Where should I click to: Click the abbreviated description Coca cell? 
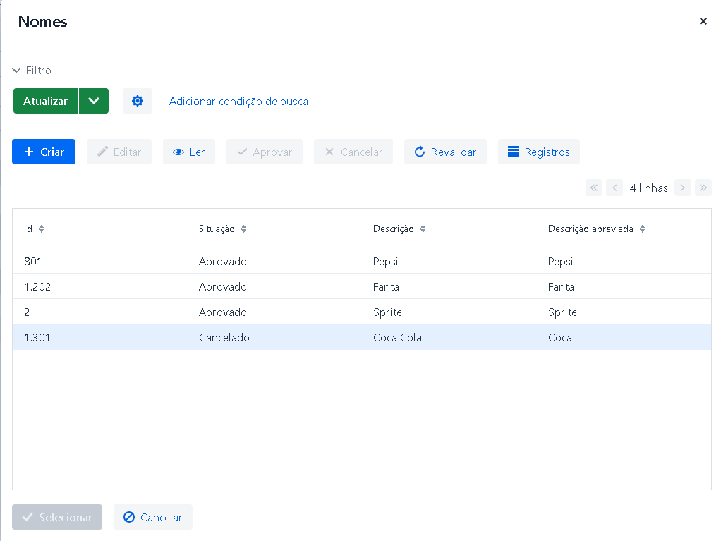point(559,337)
